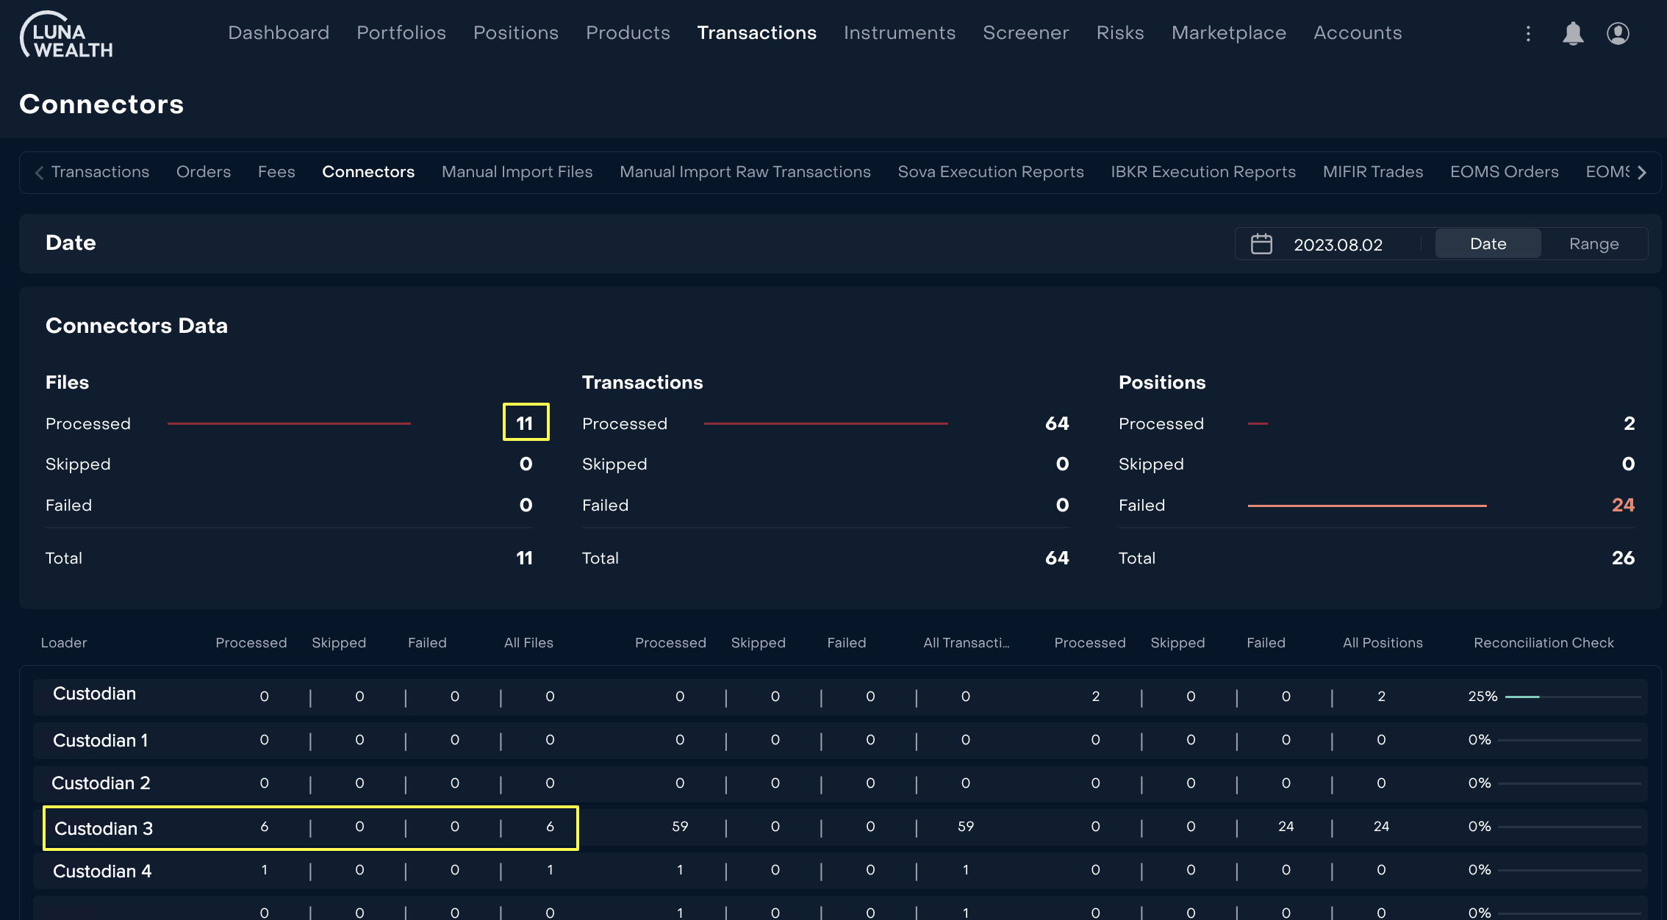1667x920 pixels.
Task: Open the three-dot more options menu
Action: point(1528,33)
